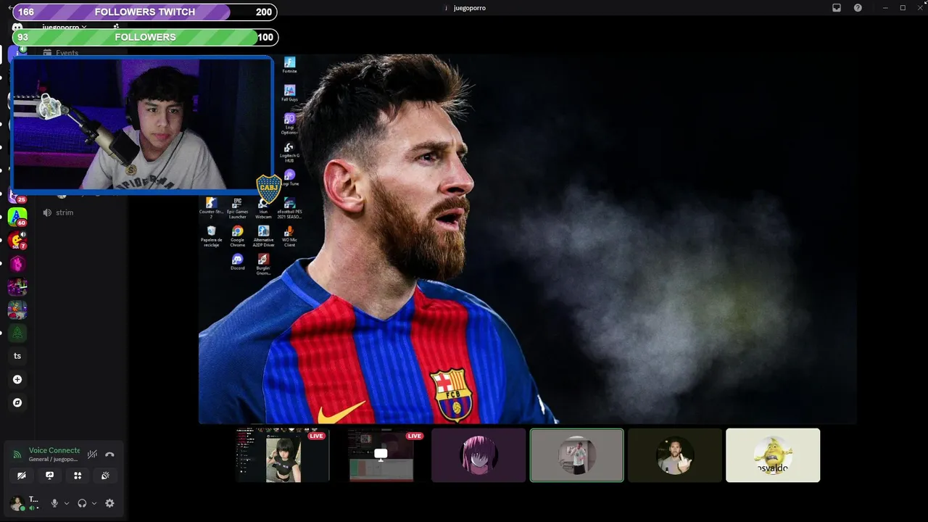
Task: Open server with 7 notifications badge
Action: click(17, 240)
